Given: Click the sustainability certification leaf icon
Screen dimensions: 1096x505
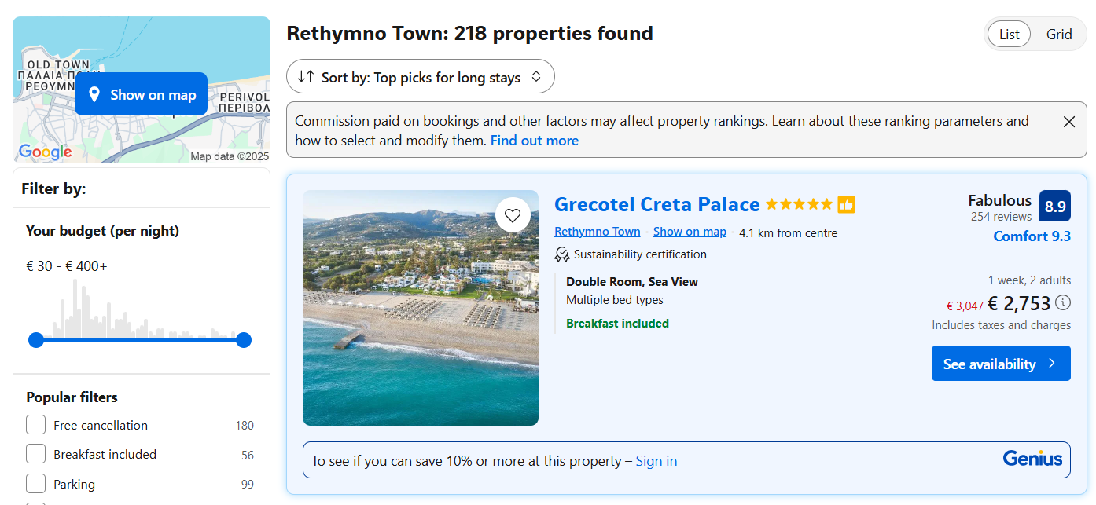Looking at the screenshot, I should pyautogui.click(x=562, y=254).
